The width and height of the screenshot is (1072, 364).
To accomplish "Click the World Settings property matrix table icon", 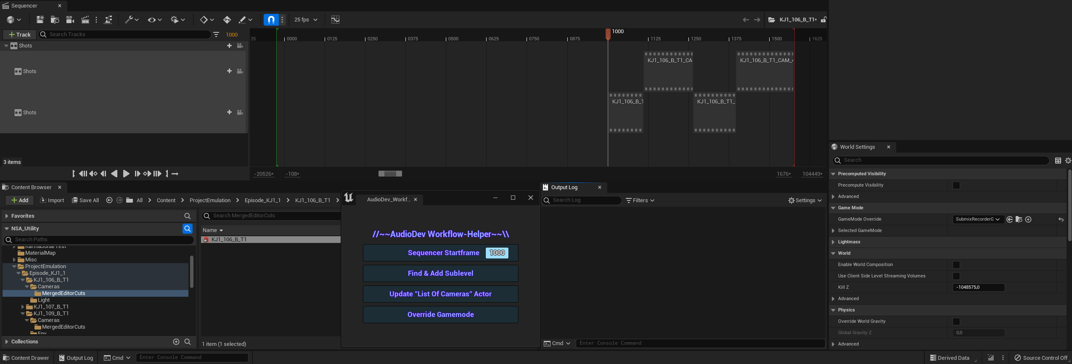I will (x=1058, y=160).
